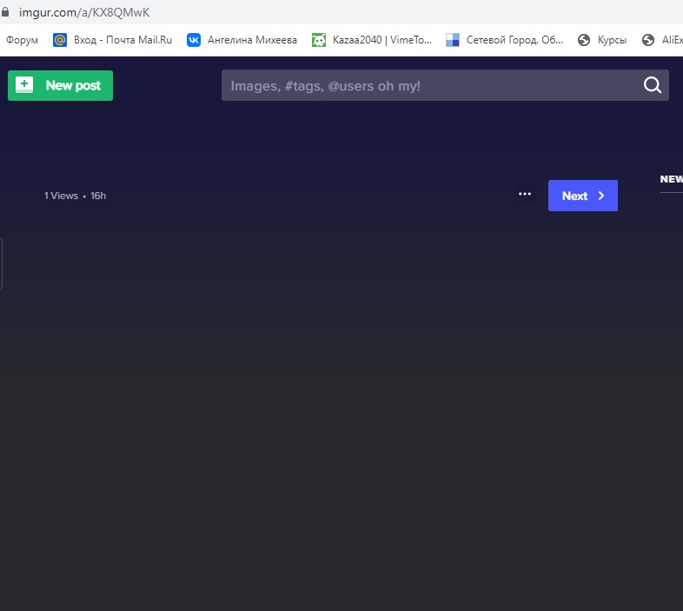Switch to the NEW tab on right
This screenshot has width=683, height=611.
click(672, 179)
